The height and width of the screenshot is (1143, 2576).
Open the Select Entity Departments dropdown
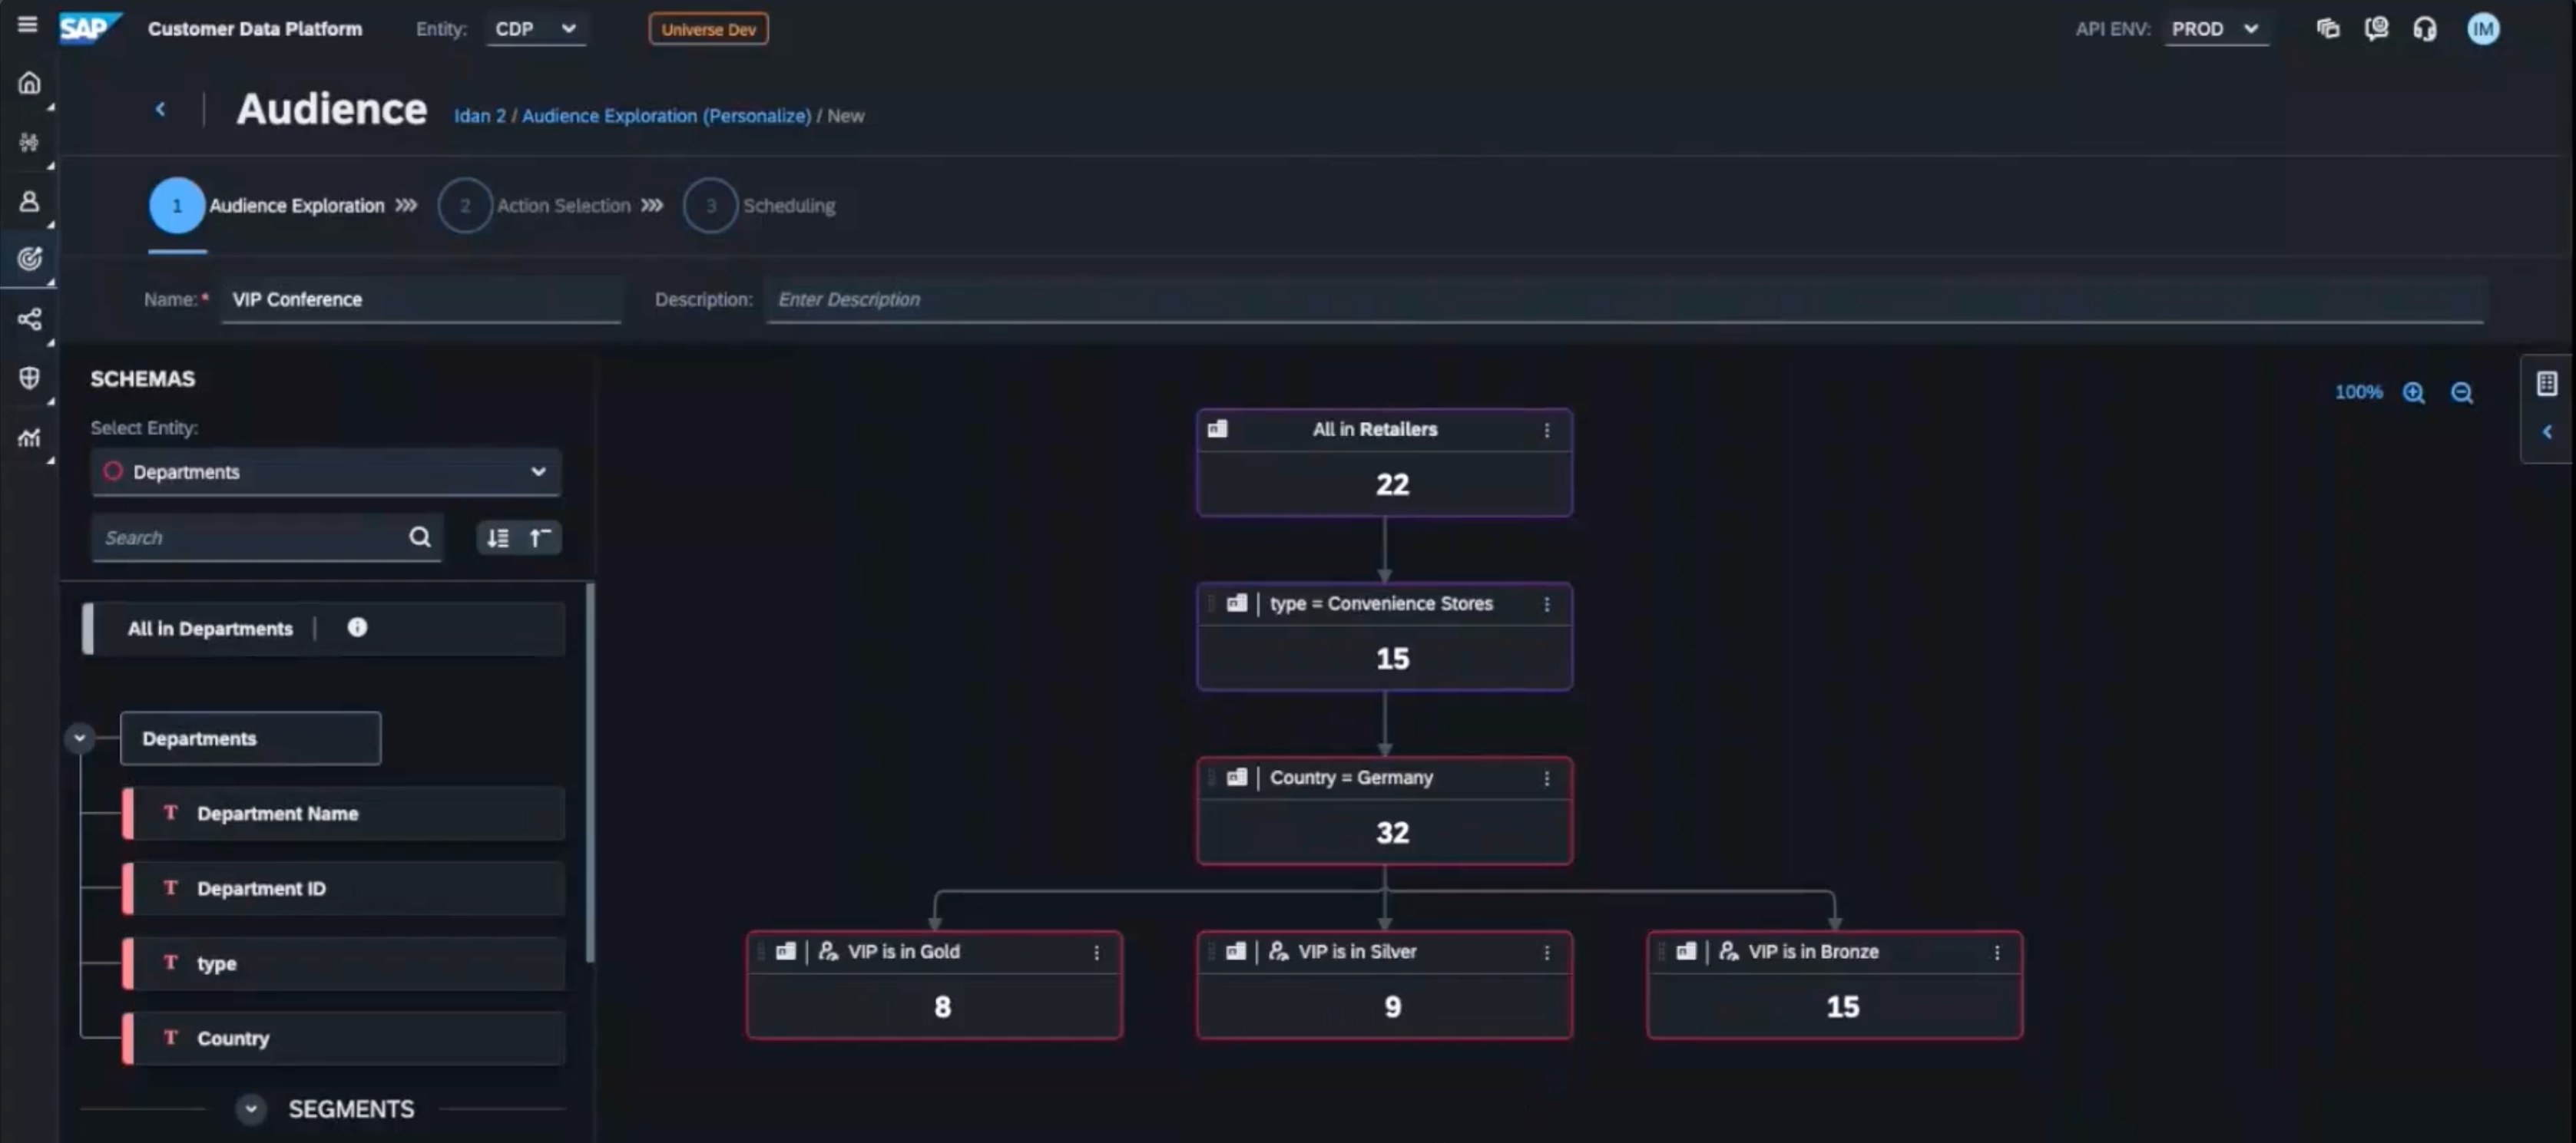click(326, 471)
